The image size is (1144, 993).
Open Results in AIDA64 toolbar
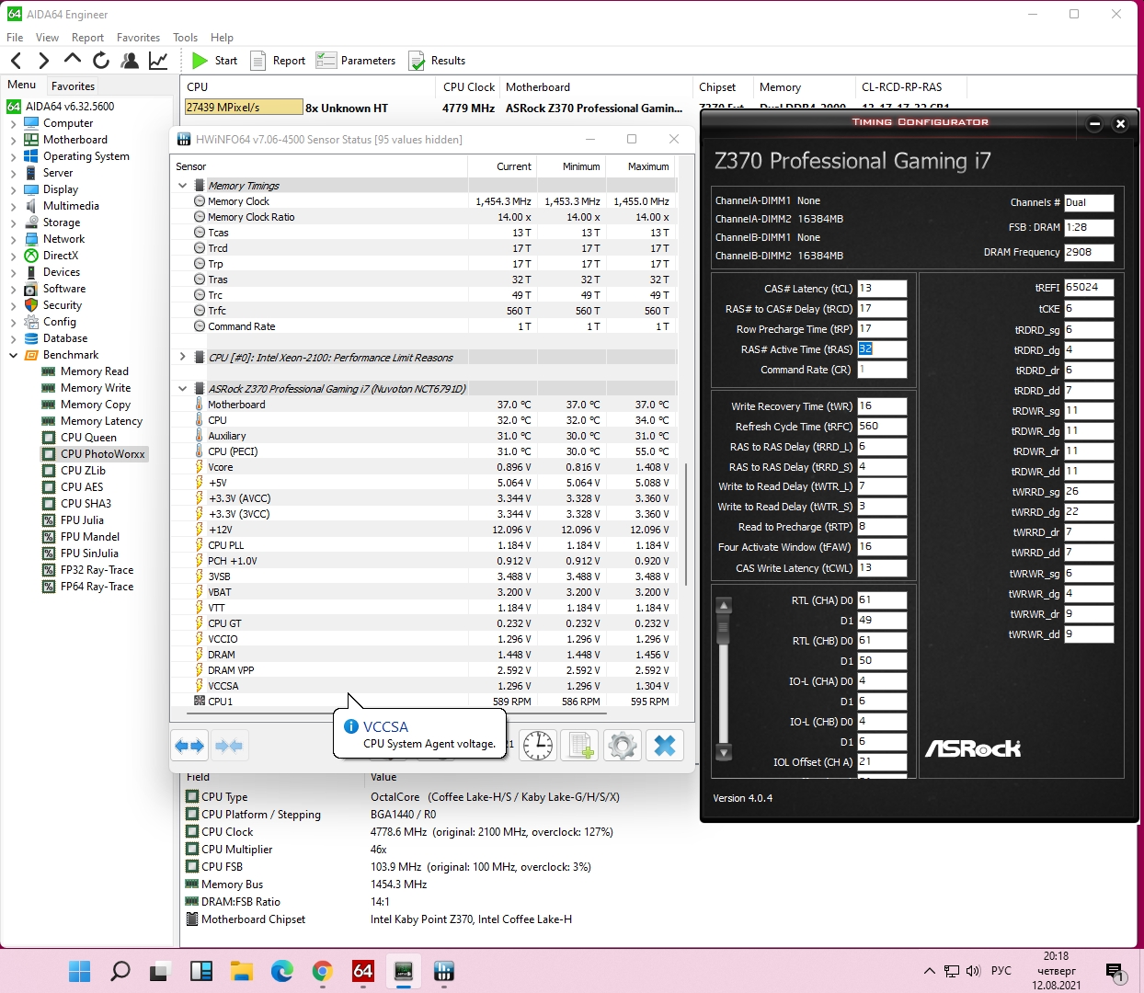pyautogui.click(x=437, y=61)
